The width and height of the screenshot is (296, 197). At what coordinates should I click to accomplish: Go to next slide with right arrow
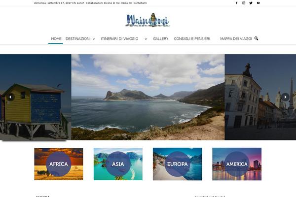(x=285, y=97)
